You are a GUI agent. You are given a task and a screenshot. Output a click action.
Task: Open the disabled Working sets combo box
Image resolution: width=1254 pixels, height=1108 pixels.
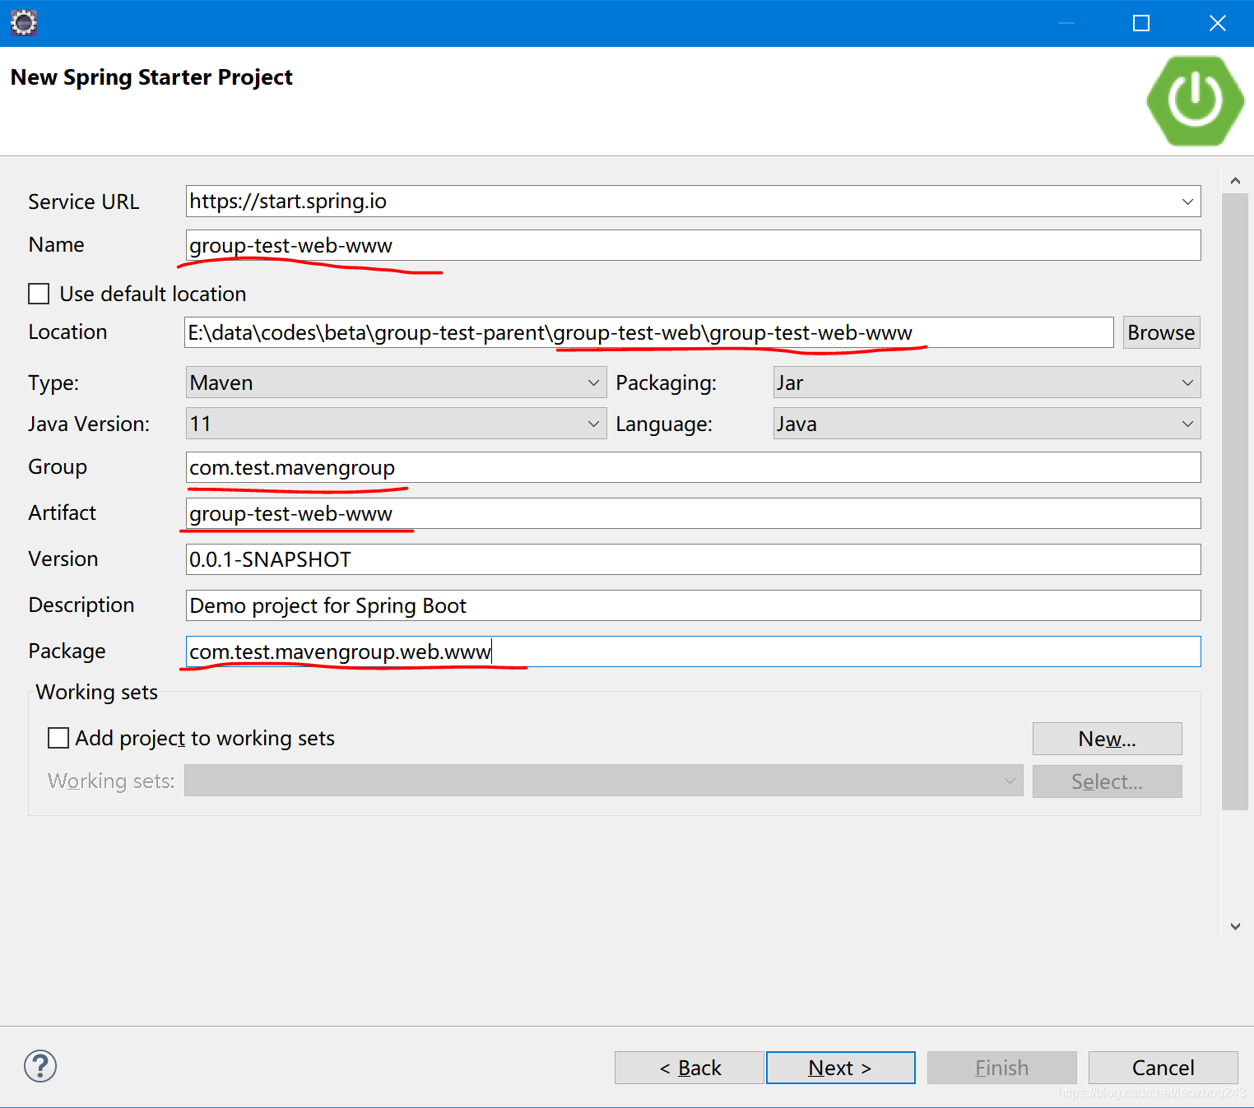[603, 781]
